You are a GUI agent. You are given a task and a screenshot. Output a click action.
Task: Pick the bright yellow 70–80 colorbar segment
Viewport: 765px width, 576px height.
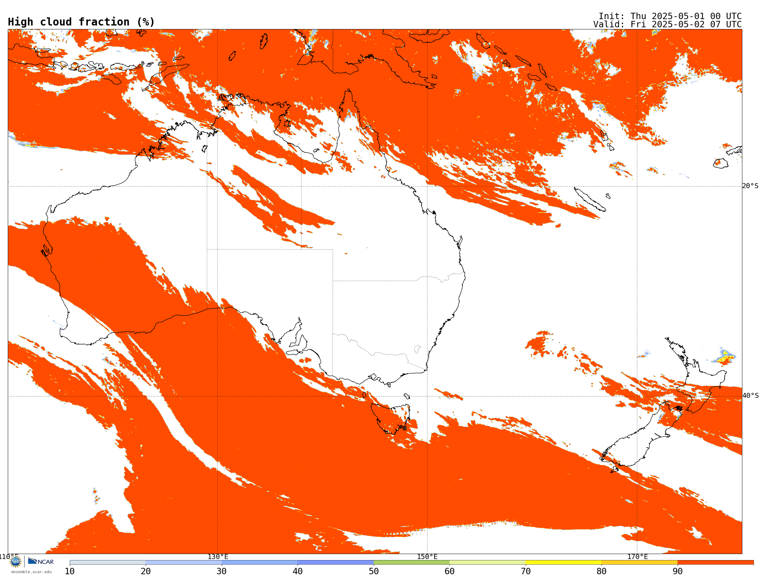click(563, 563)
